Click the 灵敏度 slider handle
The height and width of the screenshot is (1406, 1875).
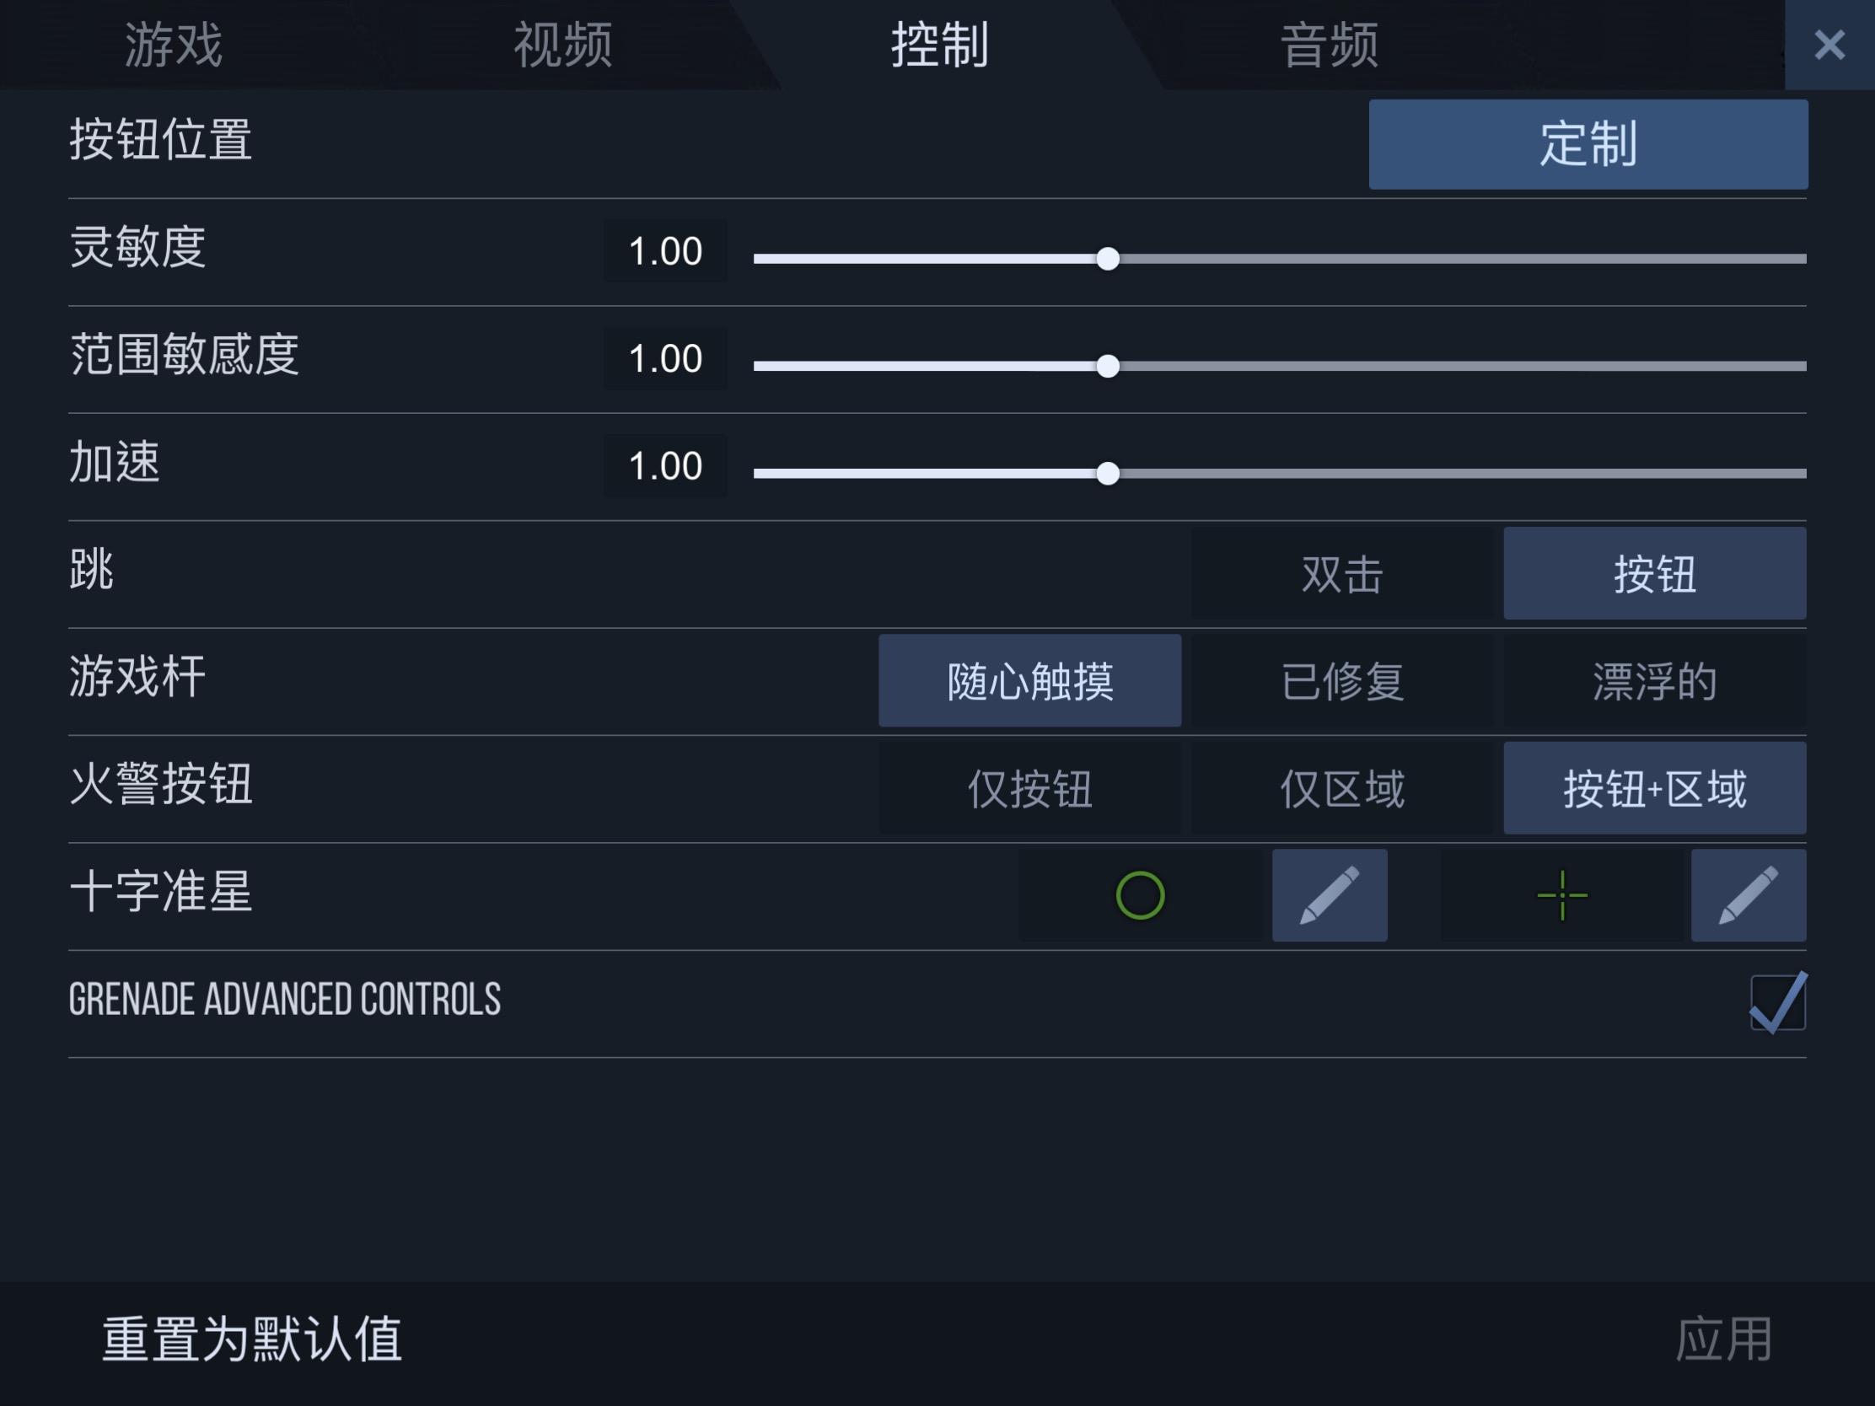[1107, 259]
